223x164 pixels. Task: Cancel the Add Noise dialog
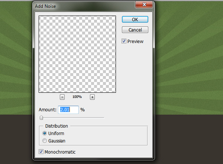pyautogui.click(x=135, y=30)
